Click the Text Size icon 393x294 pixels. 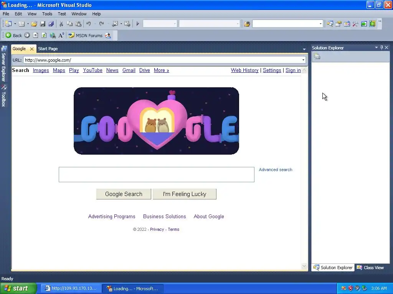(61, 35)
